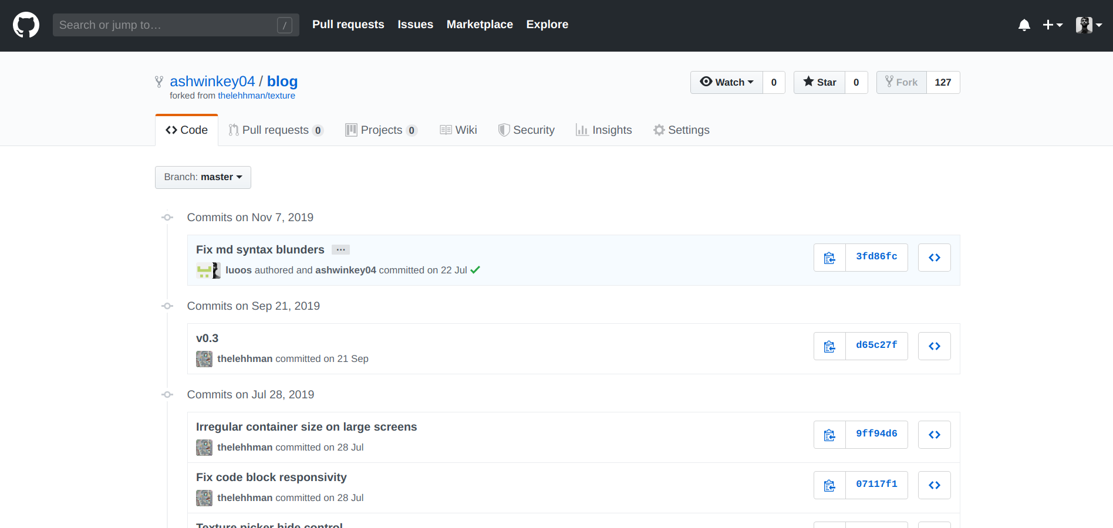This screenshot has width=1113, height=528.
Task: Focus the Search or jump to field
Action: click(x=176, y=25)
